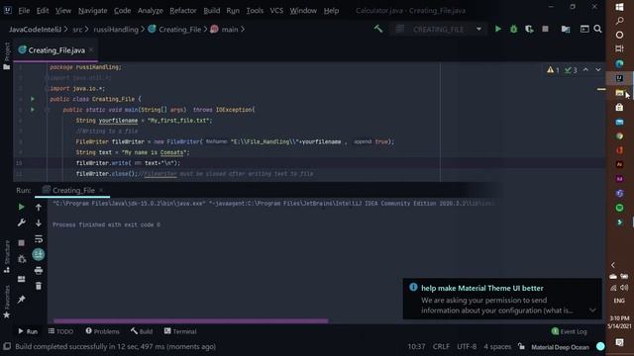This screenshot has height=356, width=634.
Task: Click the Search Everywhere magnifier icon
Action: [597, 29]
